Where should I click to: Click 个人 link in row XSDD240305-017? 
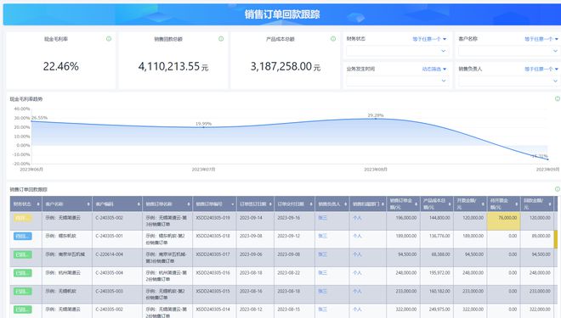(x=357, y=254)
